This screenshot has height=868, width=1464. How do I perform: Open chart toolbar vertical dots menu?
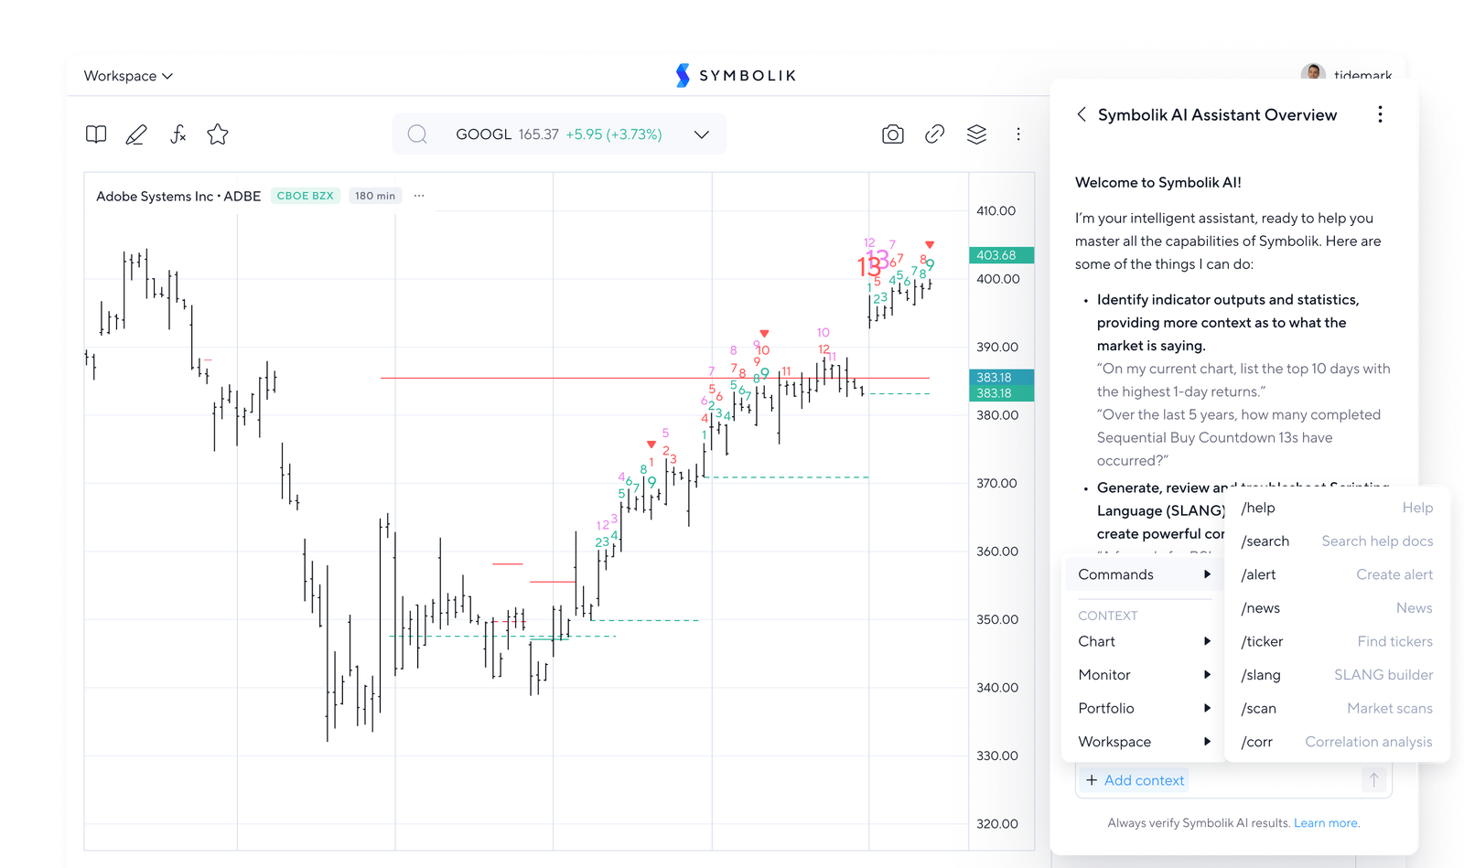1018,134
